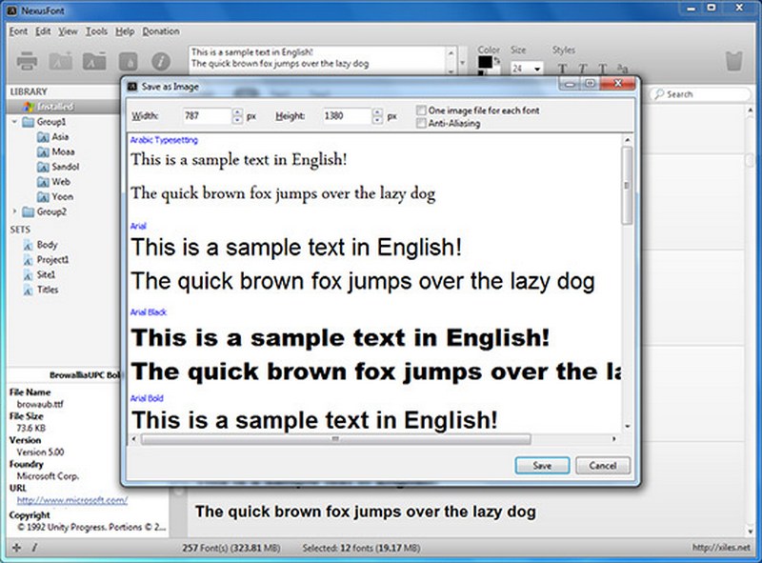Click the plus icon in status bar
Screen dimensions: 762x563
pos(15,548)
